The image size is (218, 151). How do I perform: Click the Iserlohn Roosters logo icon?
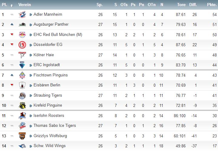point(22,116)
